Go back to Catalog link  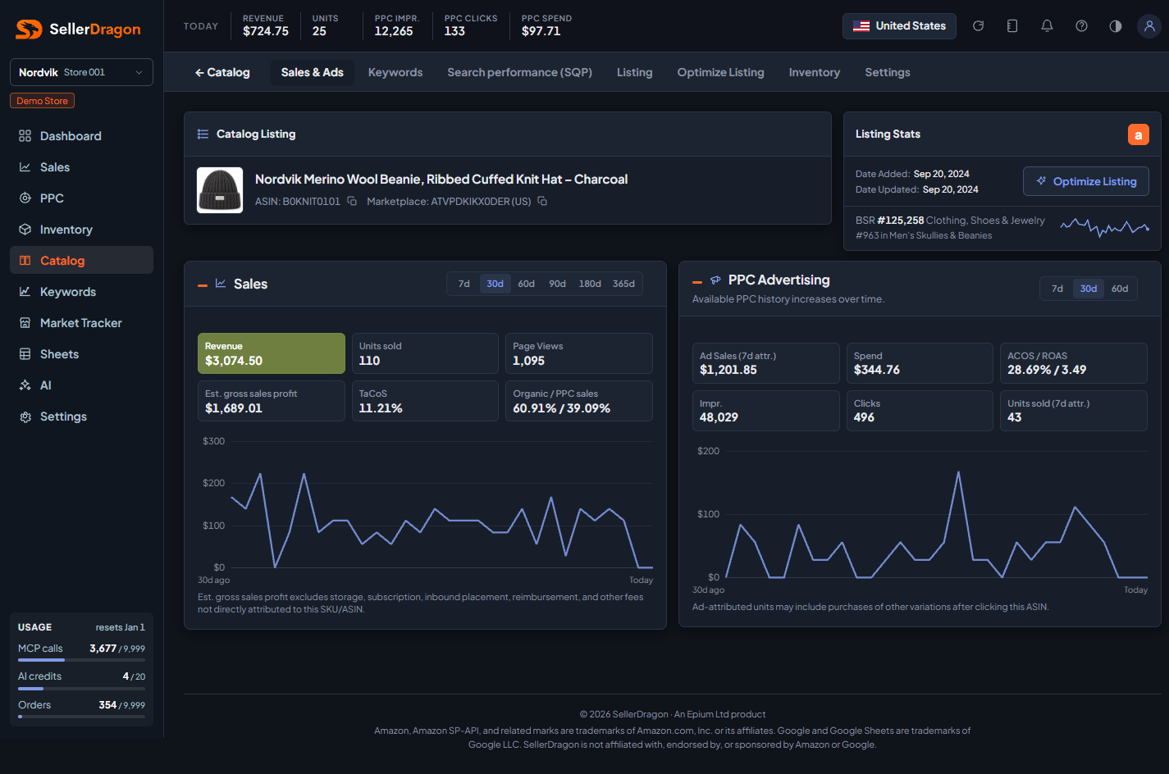(x=222, y=72)
